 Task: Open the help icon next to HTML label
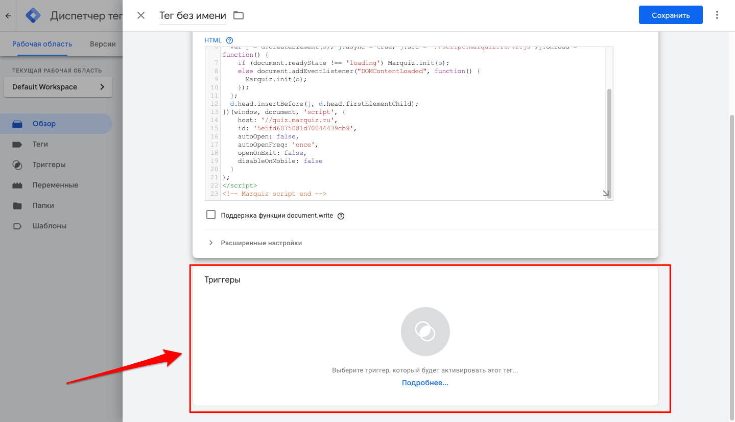pos(229,40)
